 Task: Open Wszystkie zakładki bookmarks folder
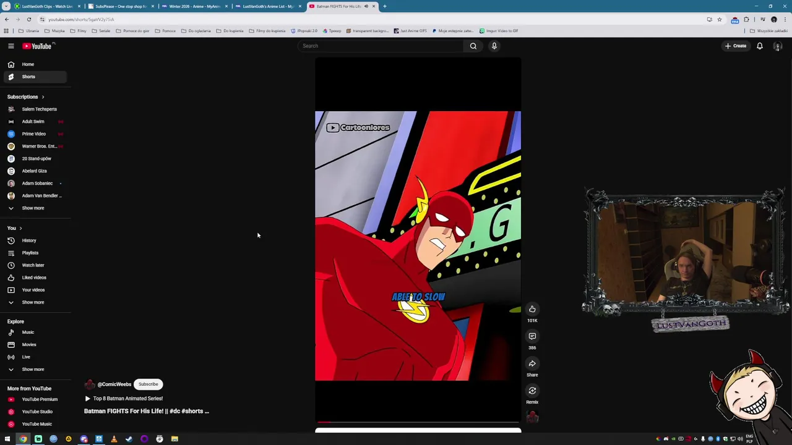point(770,31)
